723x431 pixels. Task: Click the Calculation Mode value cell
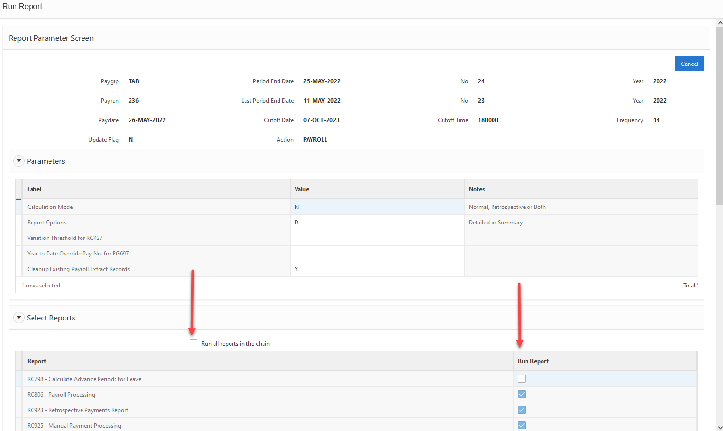[377, 207]
